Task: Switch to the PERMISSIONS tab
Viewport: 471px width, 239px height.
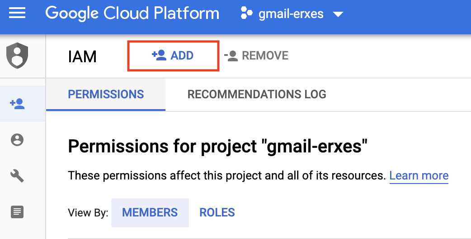Action: [x=106, y=94]
